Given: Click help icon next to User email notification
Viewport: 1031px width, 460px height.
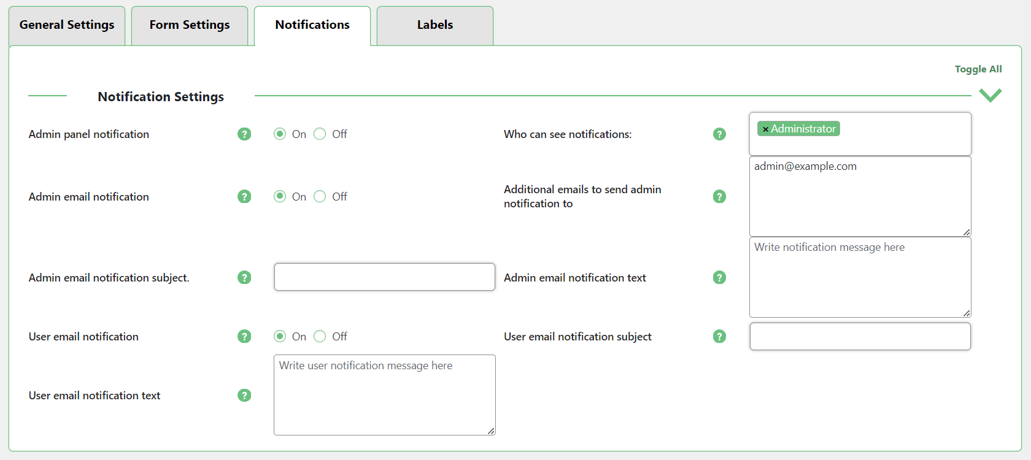Looking at the screenshot, I should coord(244,337).
